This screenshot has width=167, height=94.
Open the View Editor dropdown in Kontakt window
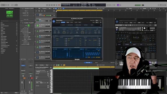point(151,23)
